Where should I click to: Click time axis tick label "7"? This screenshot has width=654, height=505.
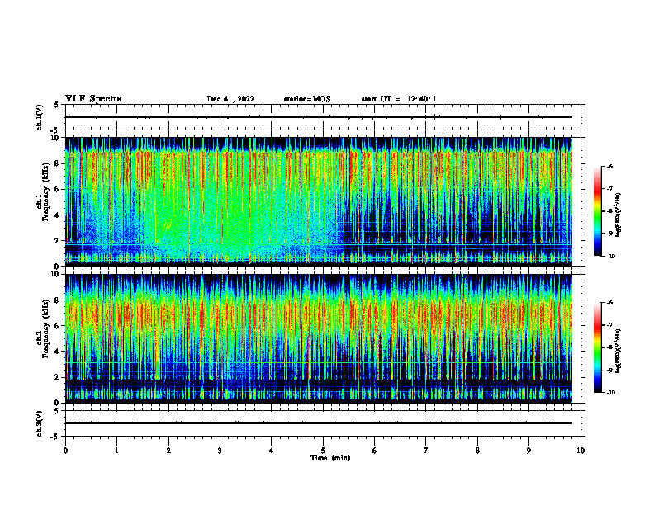426,451
